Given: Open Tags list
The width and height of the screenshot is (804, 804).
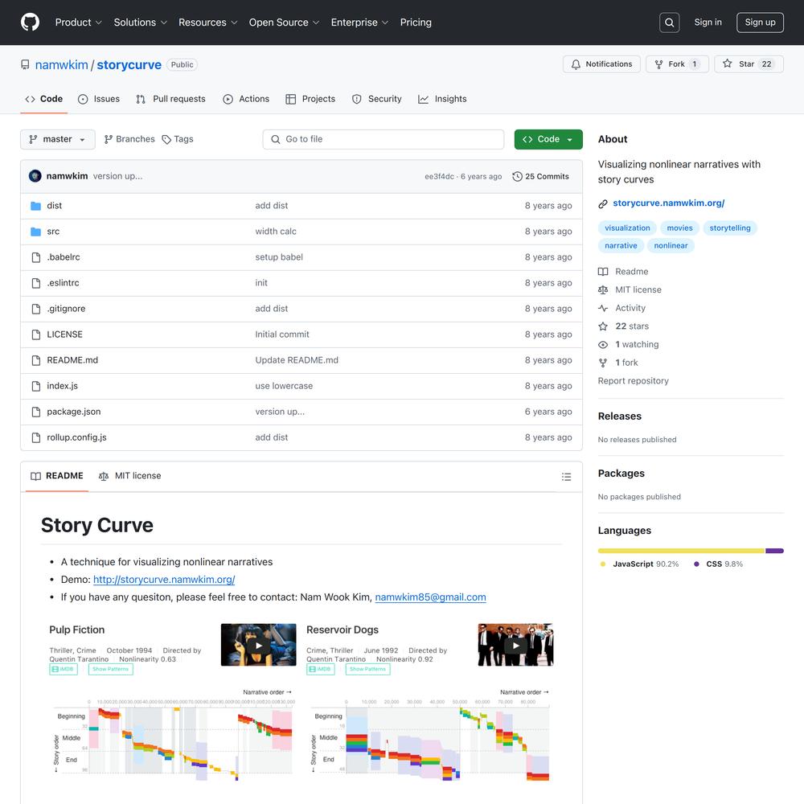Looking at the screenshot, I should [178, 139].
